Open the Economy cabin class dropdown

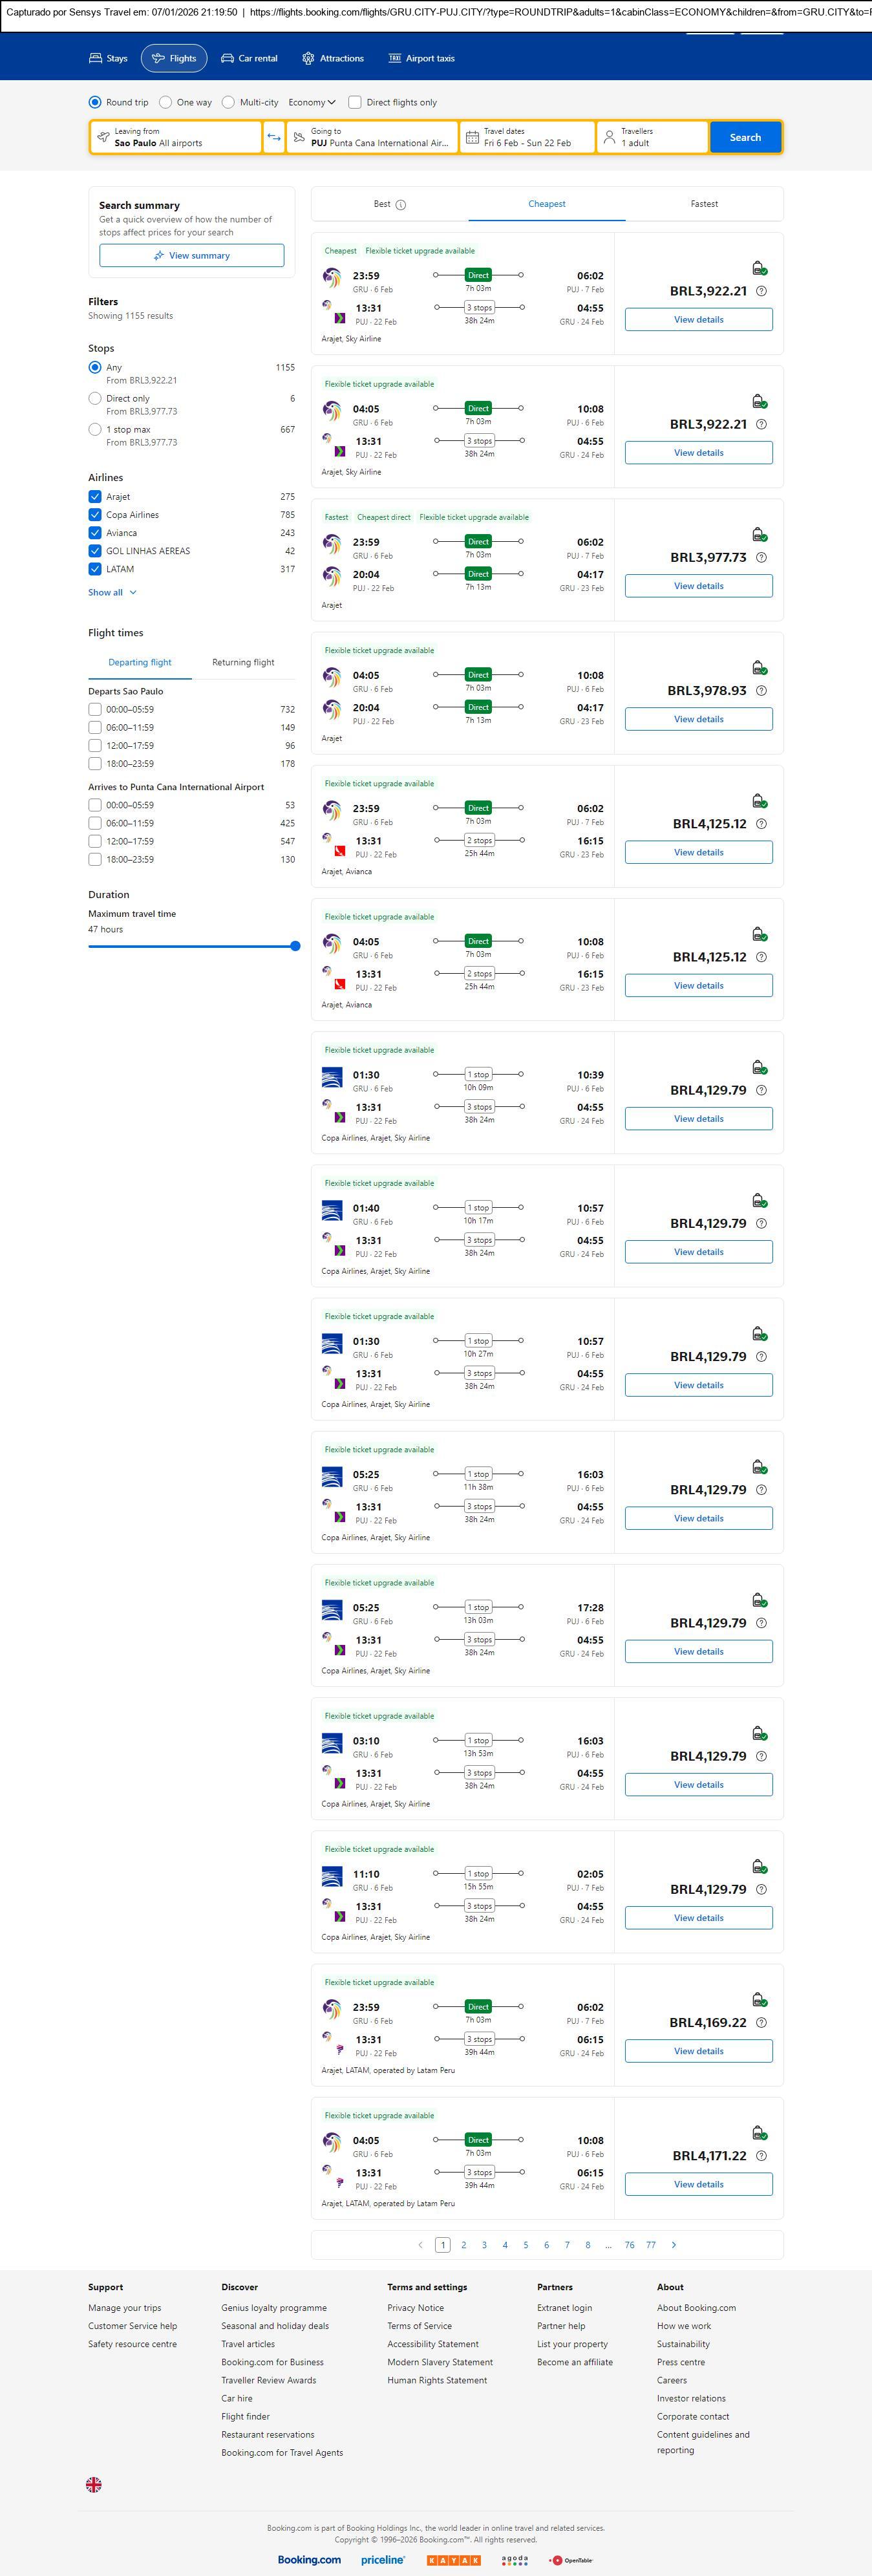point(311,102)
